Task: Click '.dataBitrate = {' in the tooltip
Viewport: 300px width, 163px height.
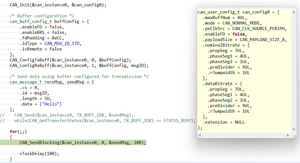Action: (222, 84)
